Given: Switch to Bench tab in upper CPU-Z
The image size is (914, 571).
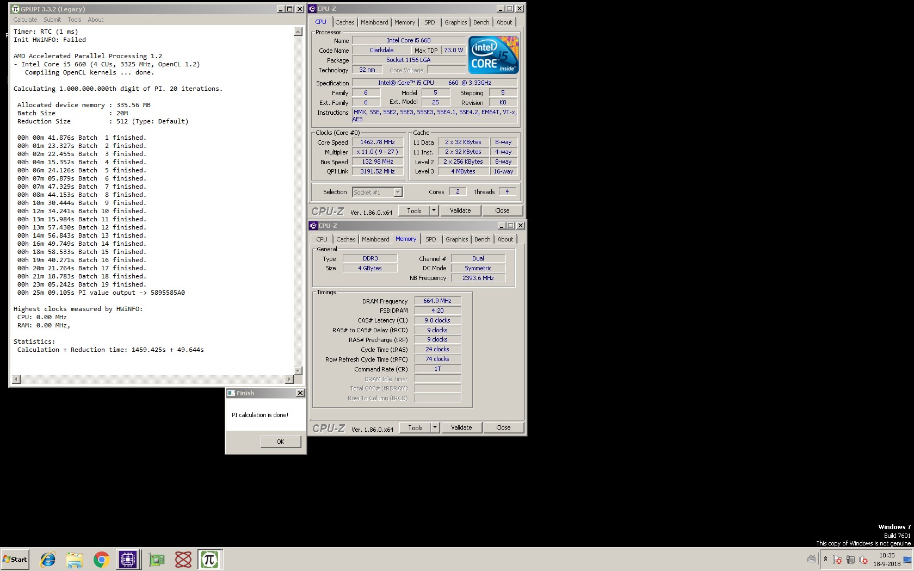Looking at the screenshot, I should 481,22.
